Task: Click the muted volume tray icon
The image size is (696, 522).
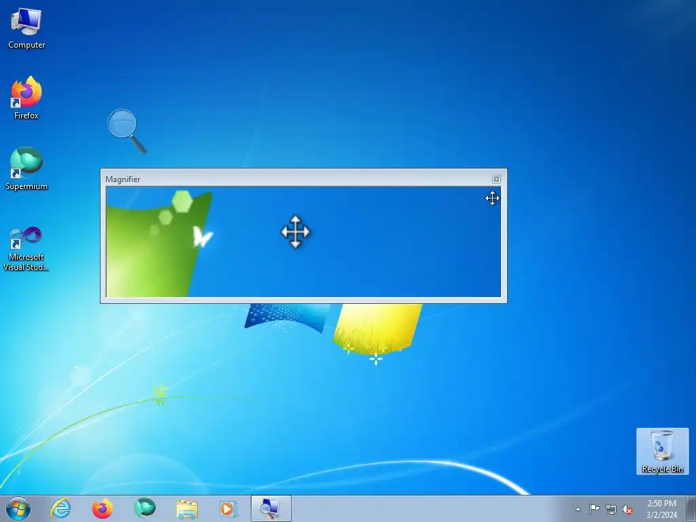Action: coord(627,510)
